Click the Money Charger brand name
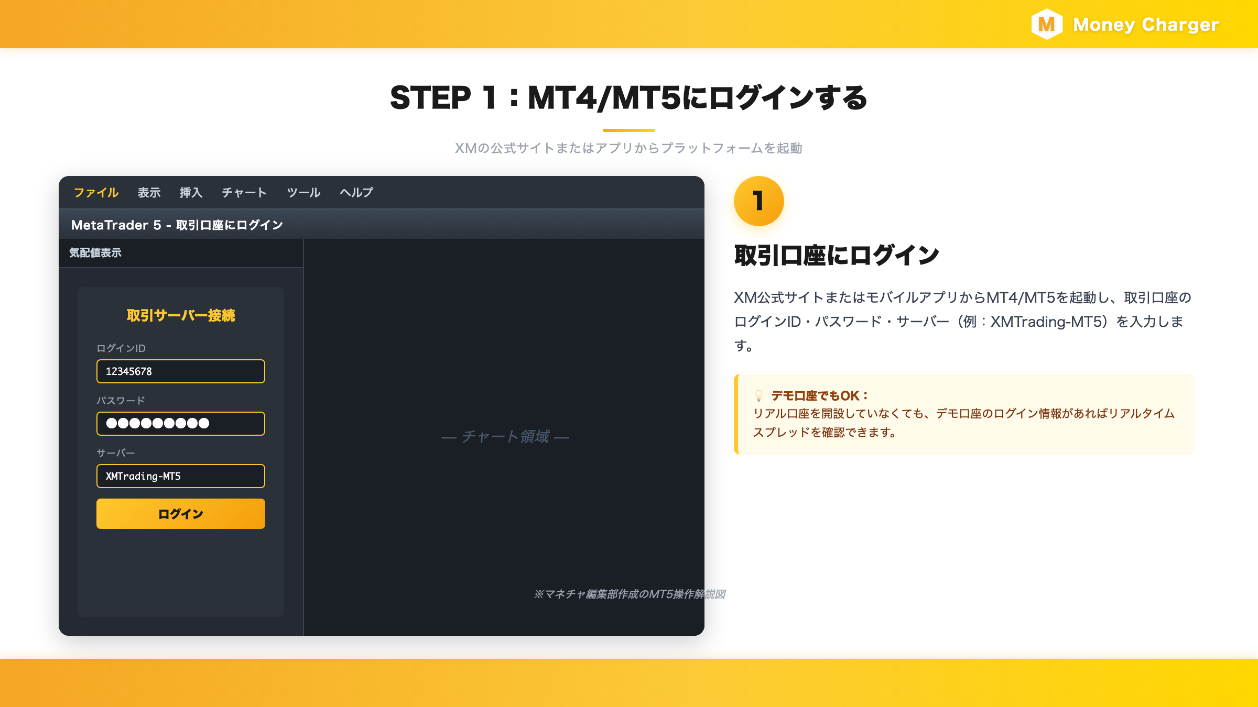Viewport: 1258px width, 707px height. (x=1146, y=25)
